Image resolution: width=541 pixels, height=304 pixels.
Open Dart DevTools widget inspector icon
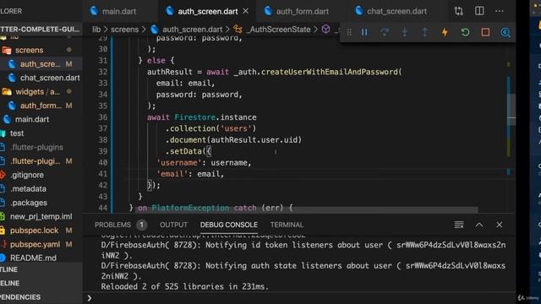point(505,32)
